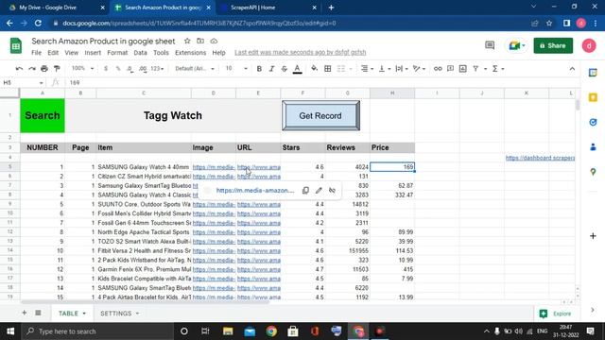Click the Name box showing H5
Viewport: 605px width, 340px height.
(x=23, y=82)
